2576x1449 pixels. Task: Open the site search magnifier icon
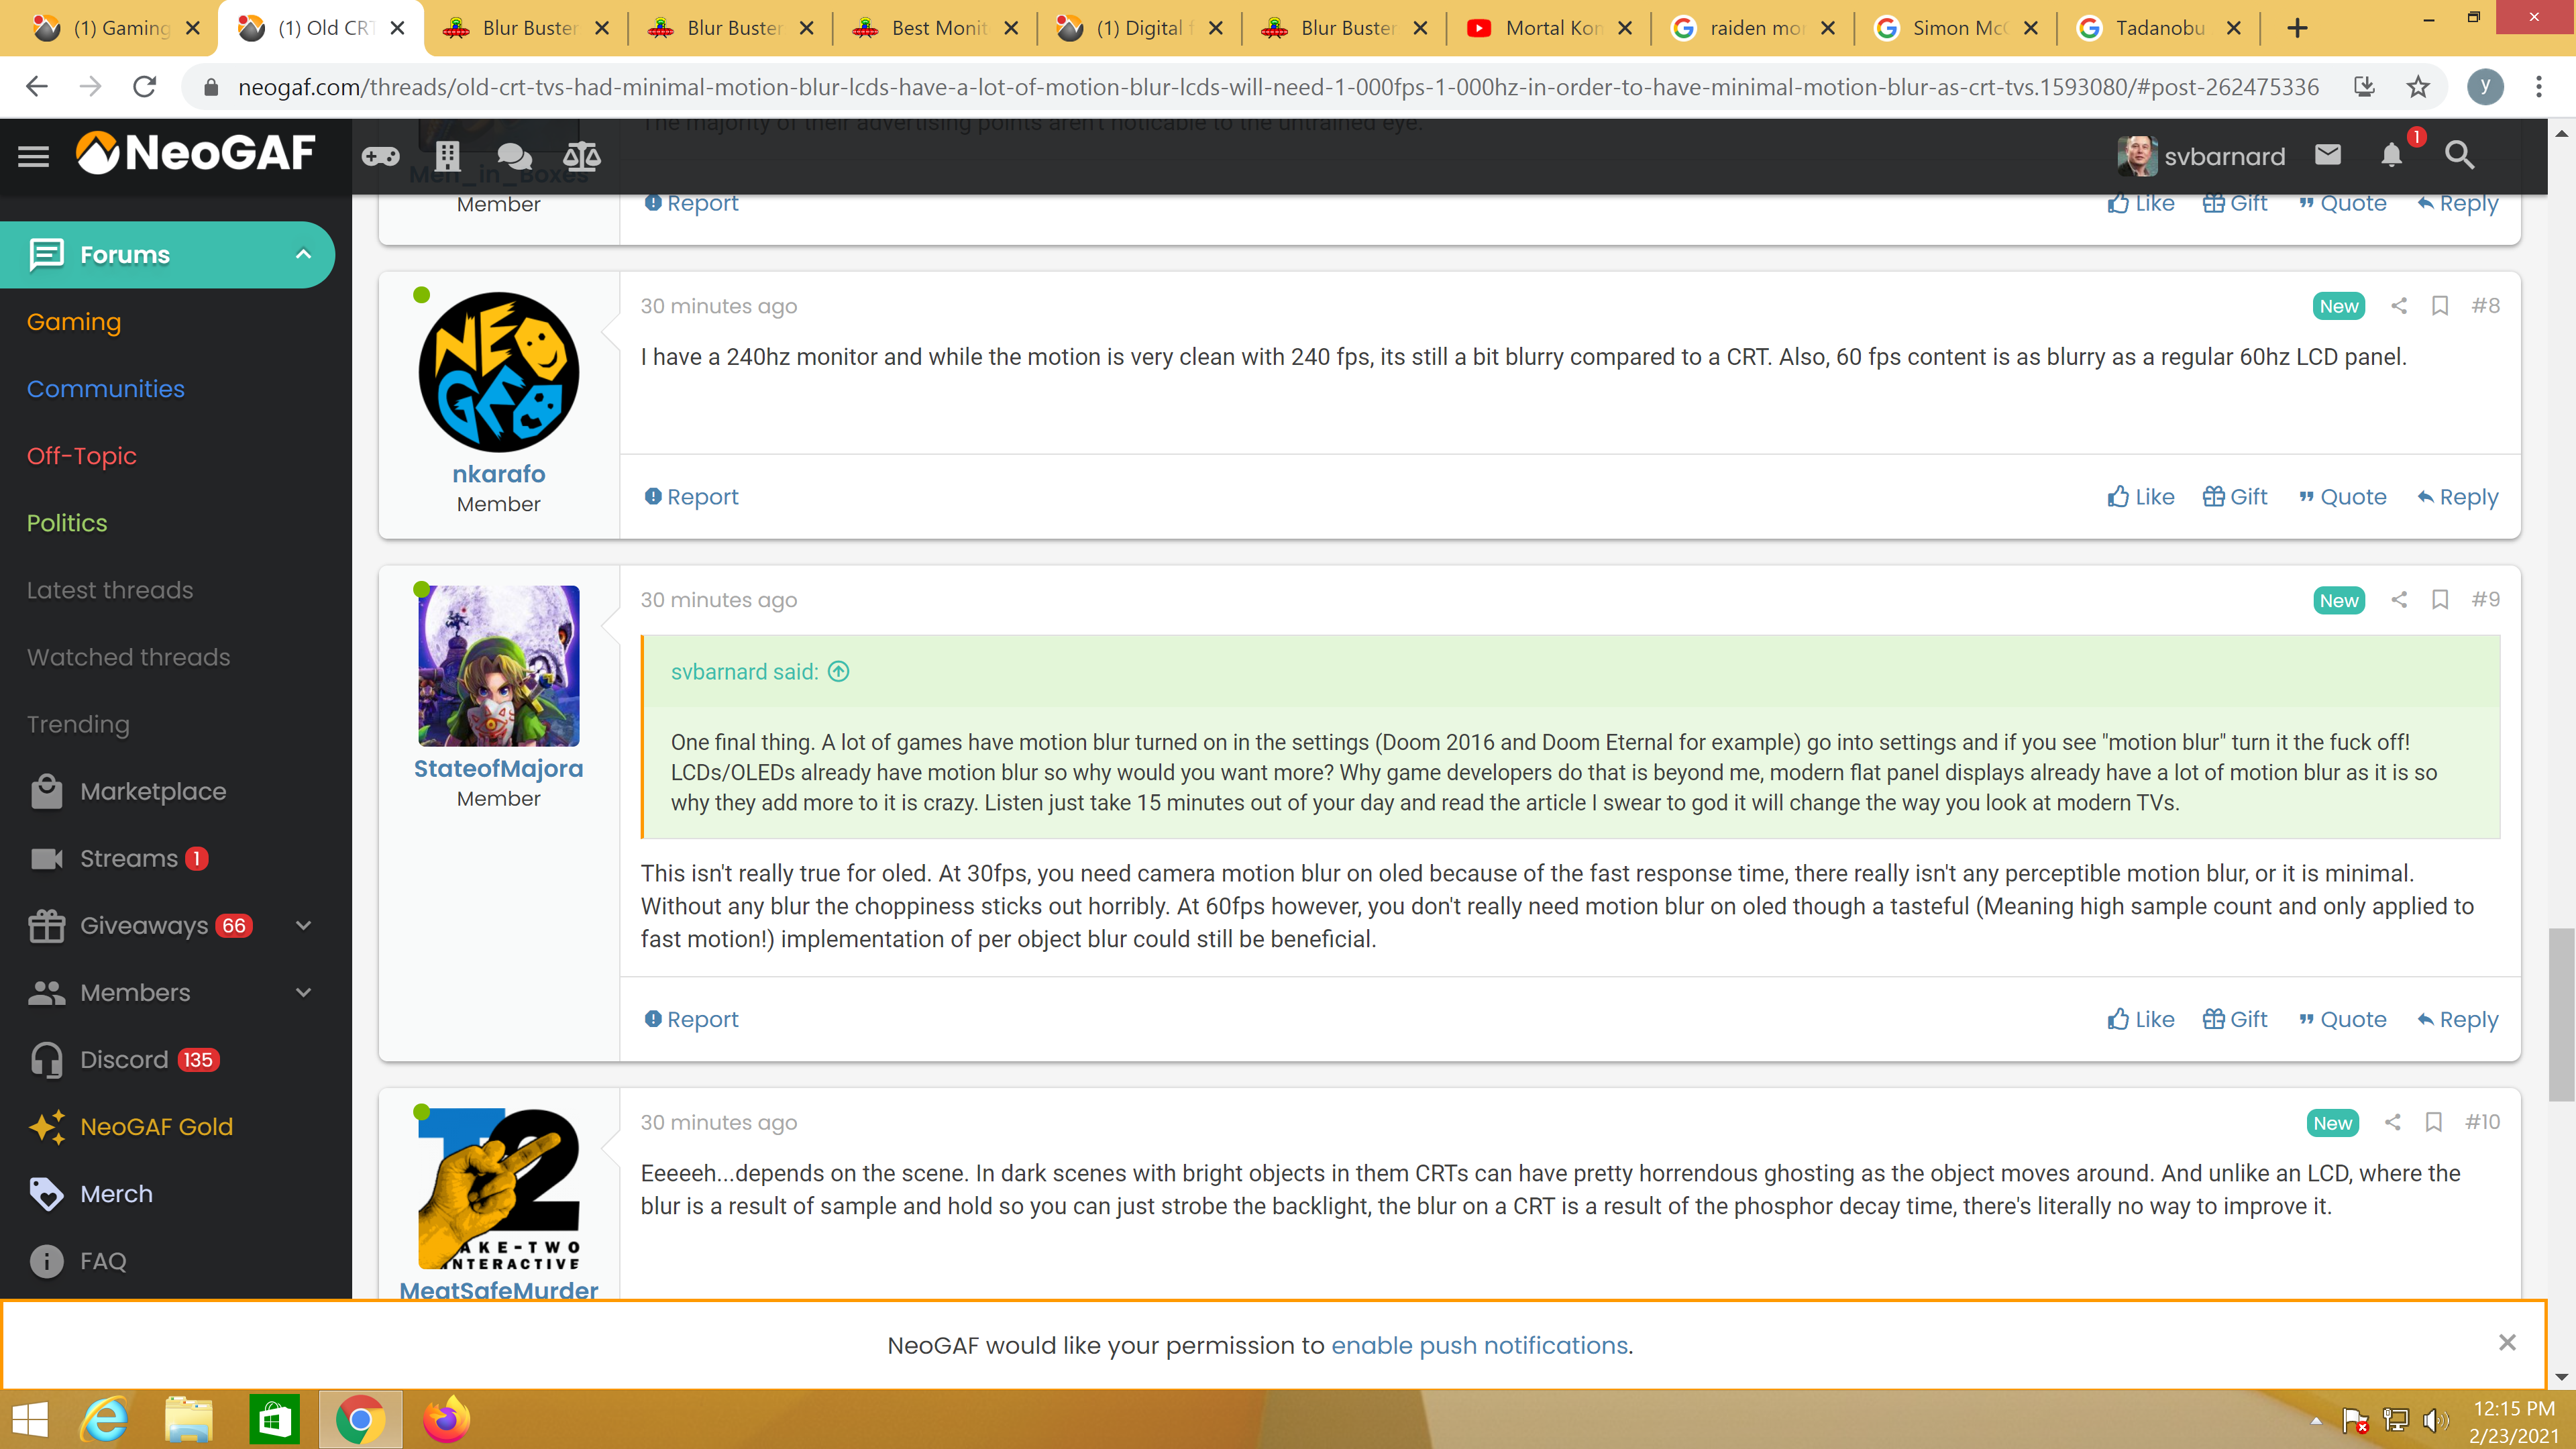(x=2459, y=155)
